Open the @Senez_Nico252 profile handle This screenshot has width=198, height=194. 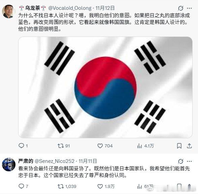(x=55, y=161)
